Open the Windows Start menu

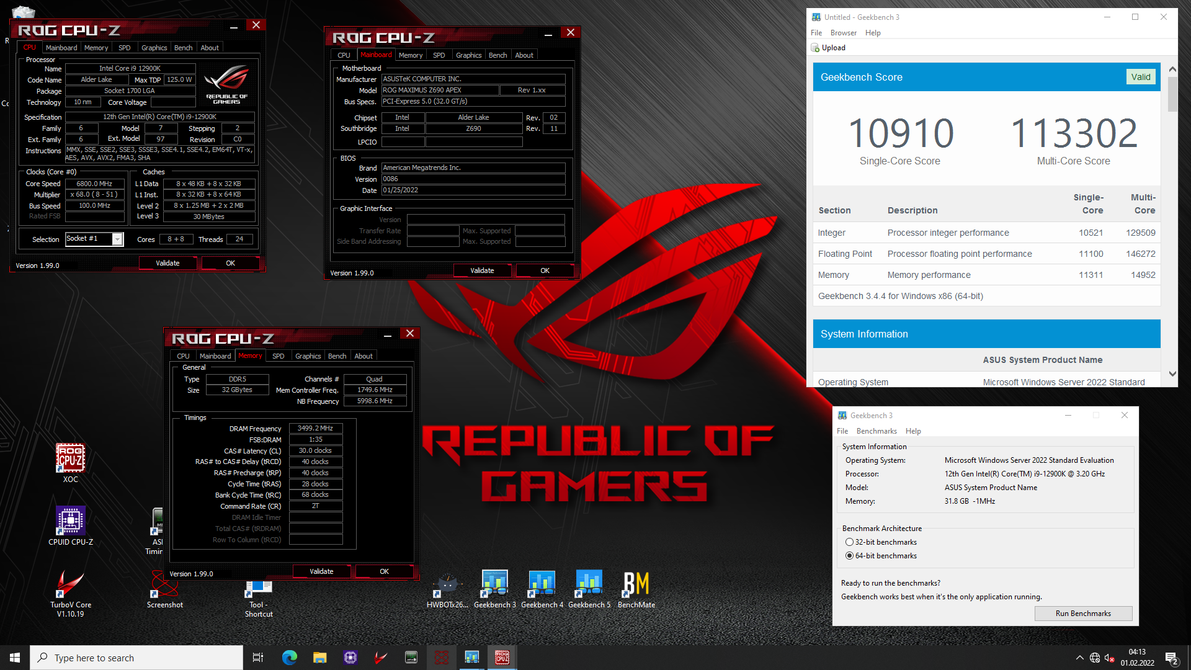[15, 658]
